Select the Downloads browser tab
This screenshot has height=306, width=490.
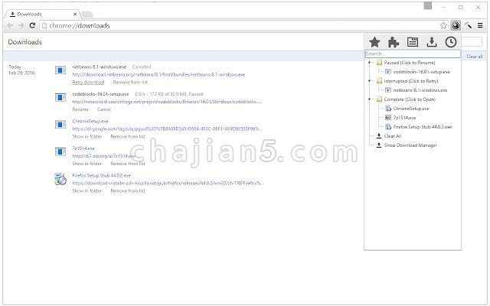pos(43,14)
